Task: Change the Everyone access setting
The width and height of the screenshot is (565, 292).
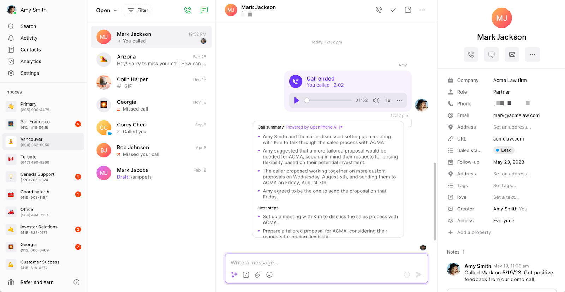Action: pyautogui.click(x=504, y=221)
